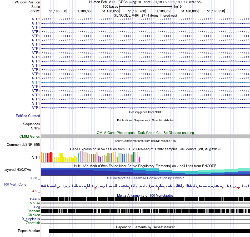Select the light-blue ATF1 transcript arrow line
250x237 pixels.
click(x=146, y=83)
